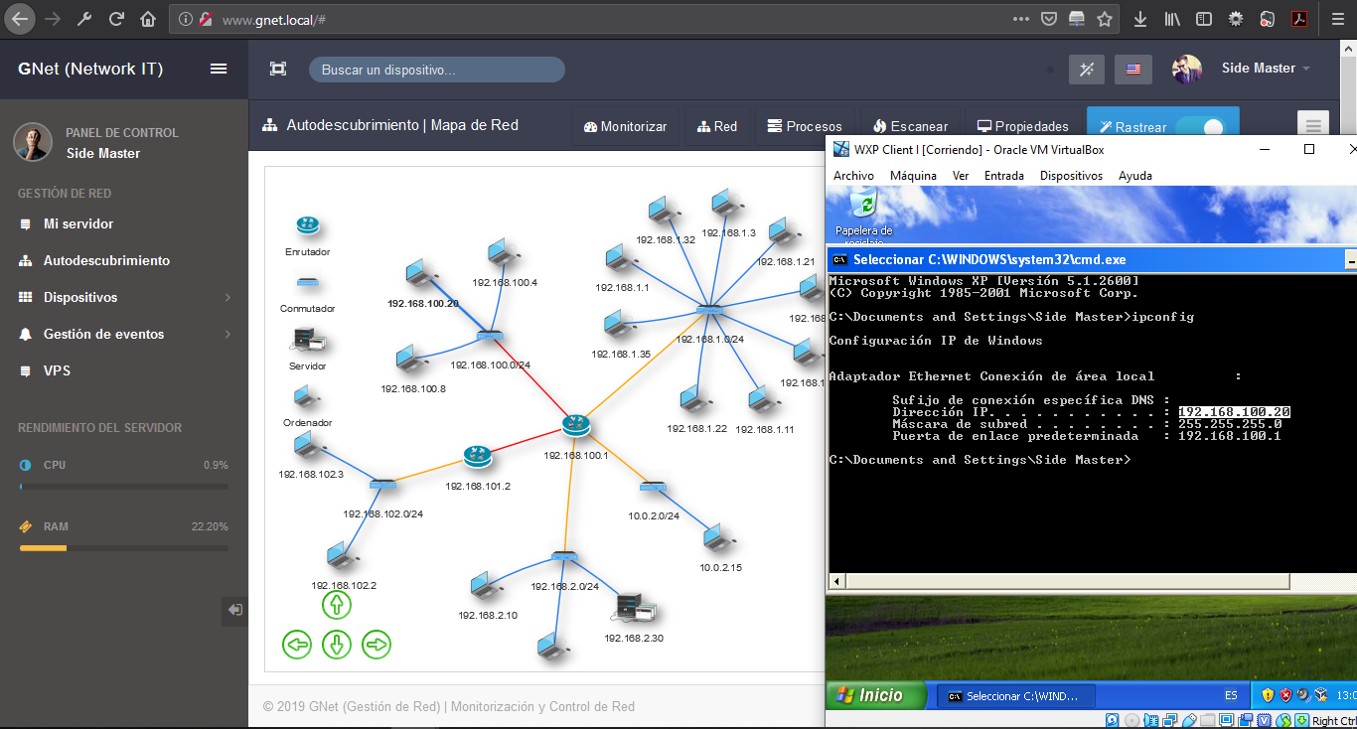Click the cmd.exe taskbar button in XP
This screenshot has height=729, width=1357.
(x=1015, y=696)
